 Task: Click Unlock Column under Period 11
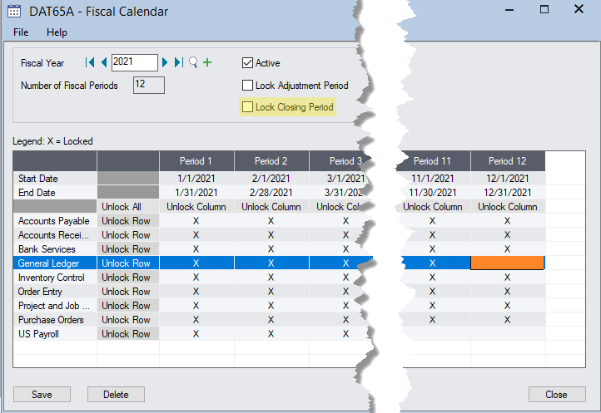[x=433, y=207]
